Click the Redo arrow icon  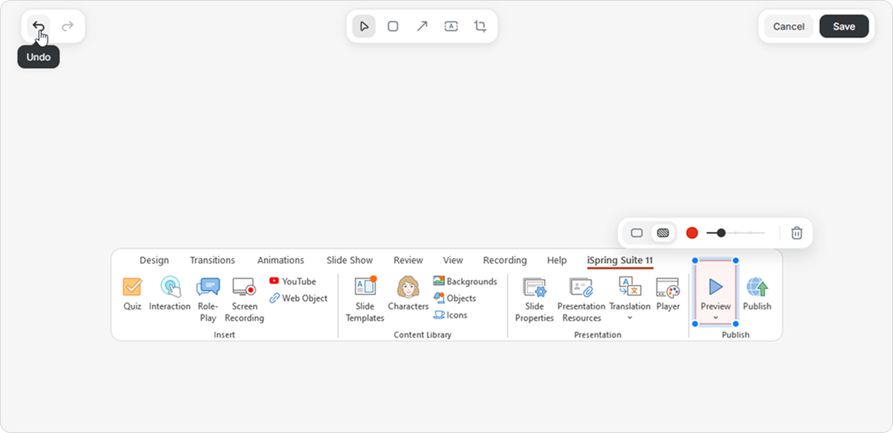68,26
